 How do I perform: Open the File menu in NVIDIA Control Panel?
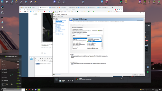[54, 14]
